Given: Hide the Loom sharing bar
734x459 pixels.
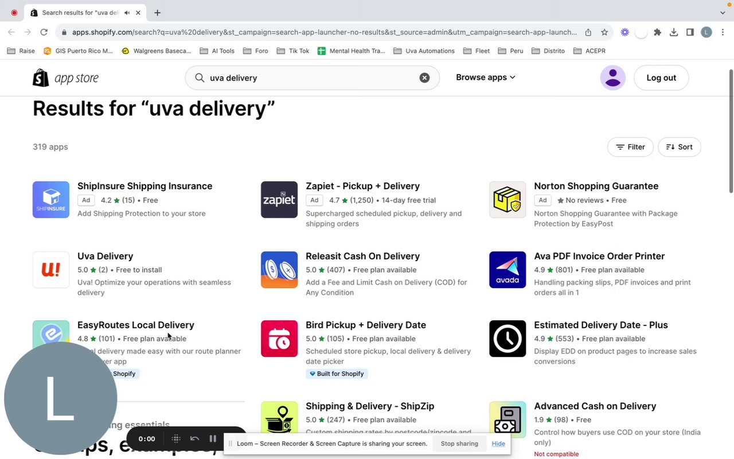Looking at the screenshot, I should 498,444.
